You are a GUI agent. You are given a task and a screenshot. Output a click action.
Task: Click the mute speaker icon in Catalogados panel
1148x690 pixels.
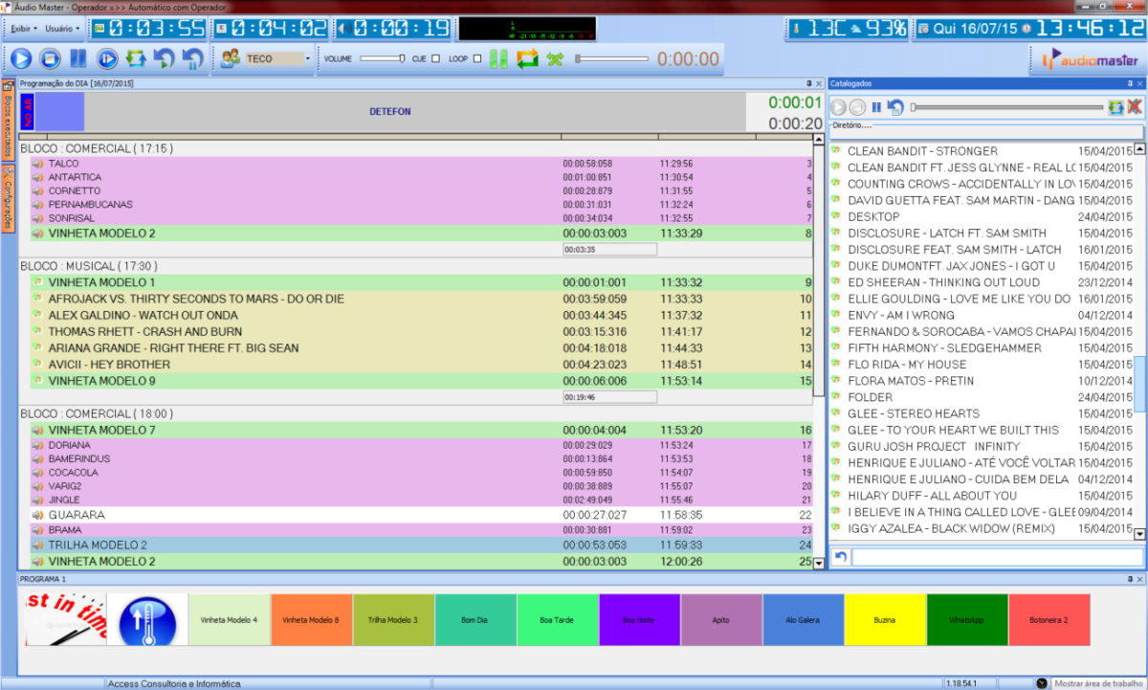(1135, 107)
